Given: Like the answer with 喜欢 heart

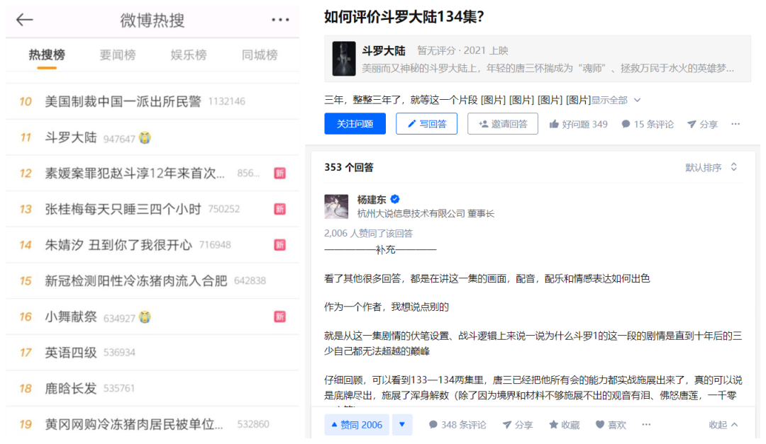Looking at the screenshot, I should point(611,425).
